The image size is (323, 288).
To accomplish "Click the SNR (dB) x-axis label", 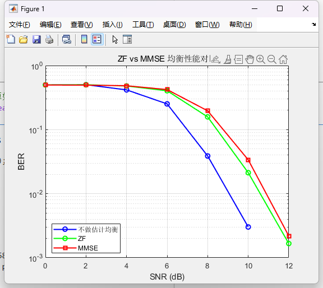I will click(167, 277).
